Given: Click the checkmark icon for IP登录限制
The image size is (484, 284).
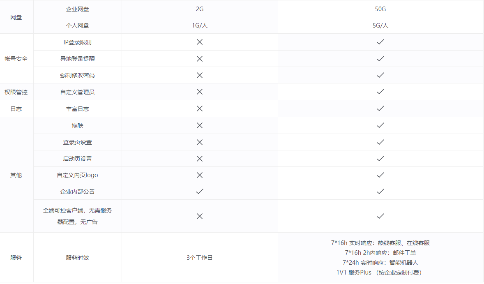Looking at the screenshot, I should (380, 42).
